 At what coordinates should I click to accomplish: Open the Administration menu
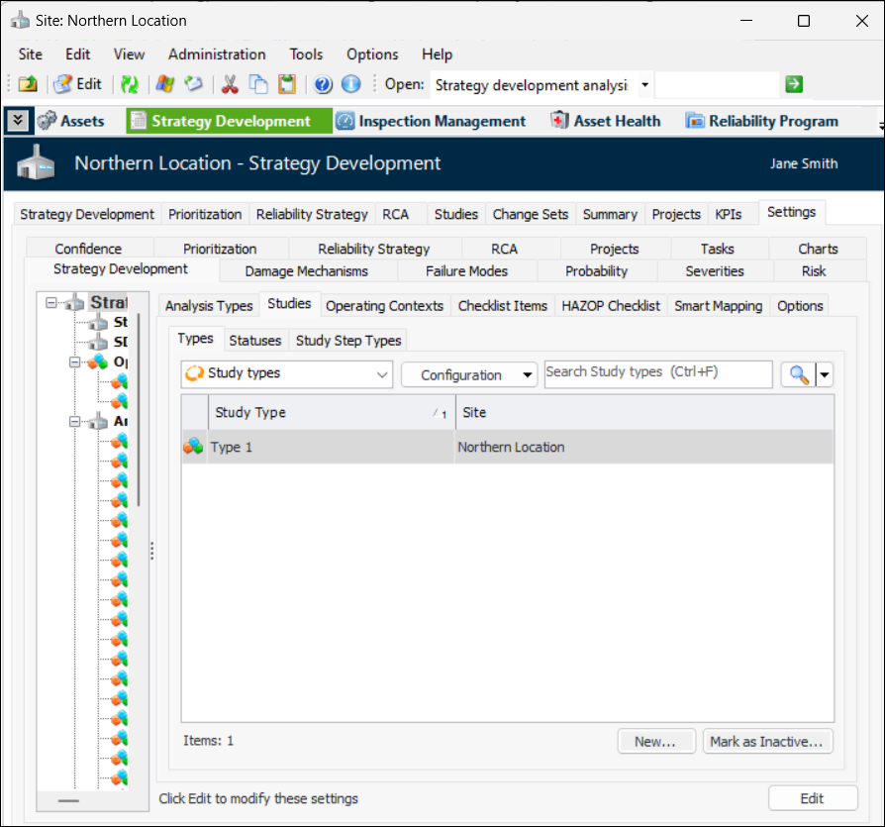click(217, 54)
